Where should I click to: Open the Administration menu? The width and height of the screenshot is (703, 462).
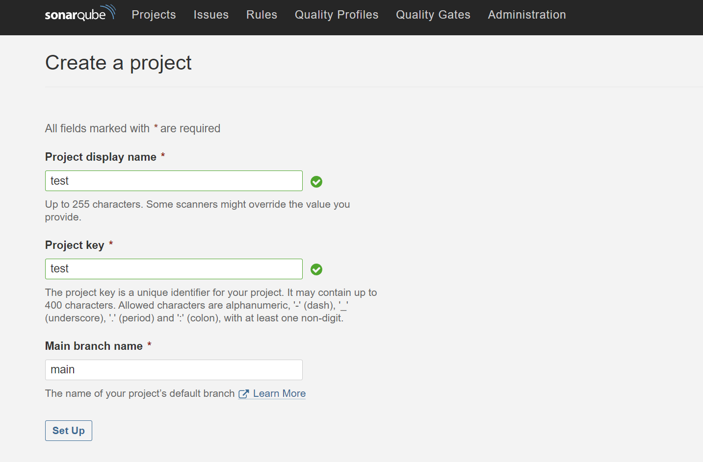(526, 15)
